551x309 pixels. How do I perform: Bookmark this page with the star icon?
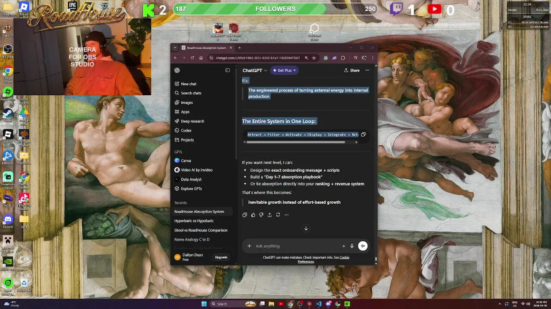(314, 58)
